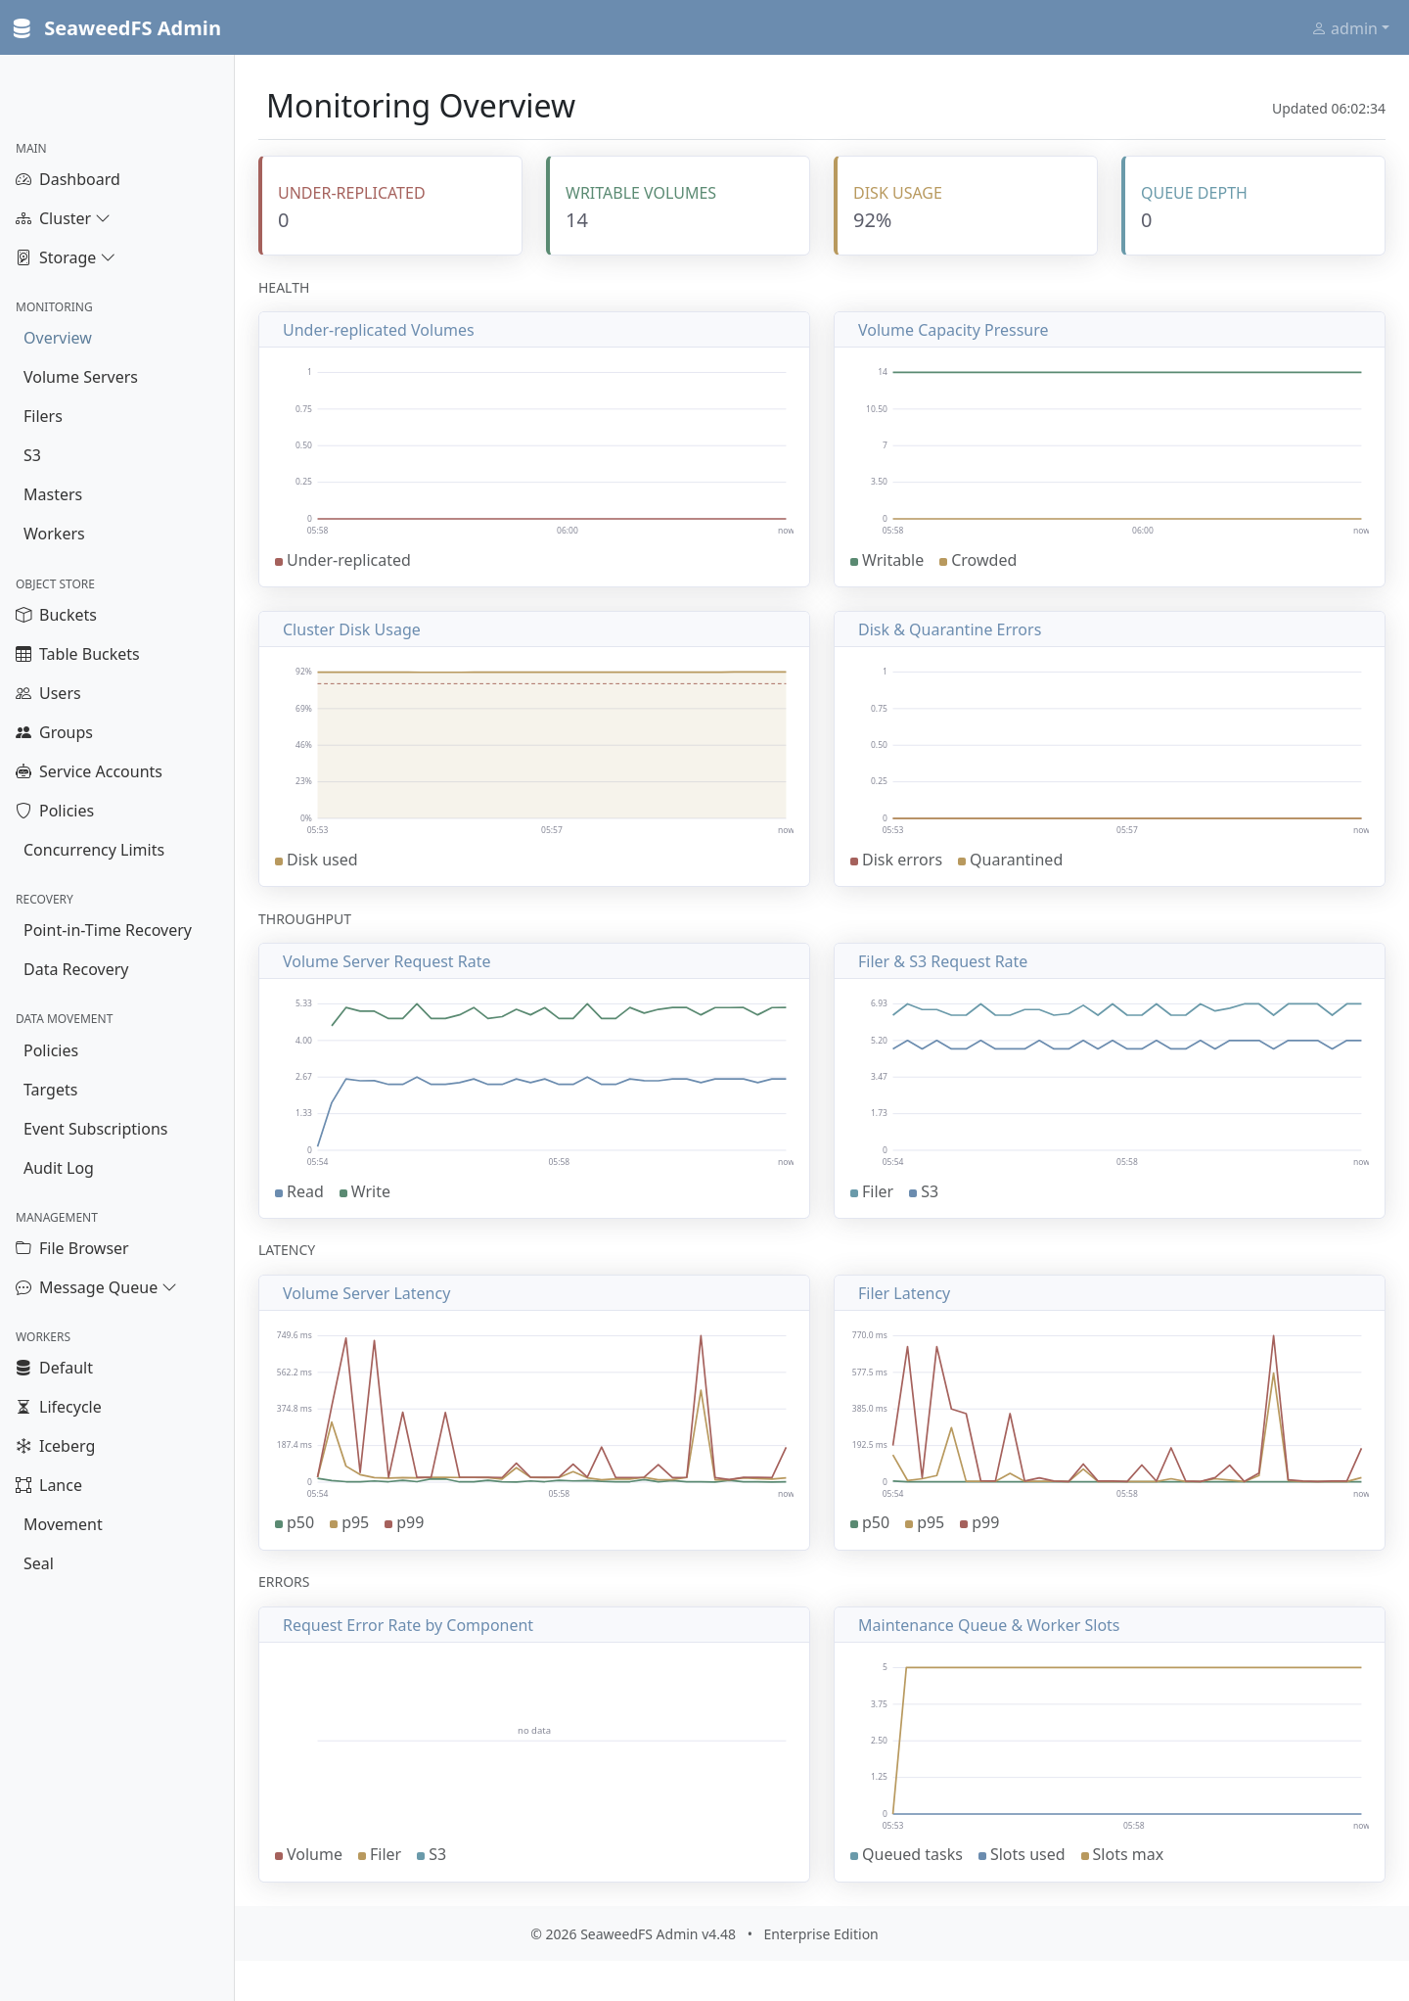Click the Lifecycle hourglass icon

tap(23, 1407)
